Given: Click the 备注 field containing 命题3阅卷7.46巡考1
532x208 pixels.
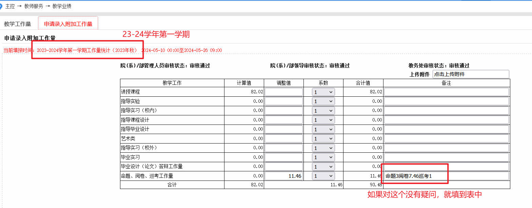Looking at the screenshot, I should (447, 176).
